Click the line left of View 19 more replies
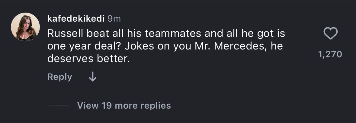 click(59, 106)
